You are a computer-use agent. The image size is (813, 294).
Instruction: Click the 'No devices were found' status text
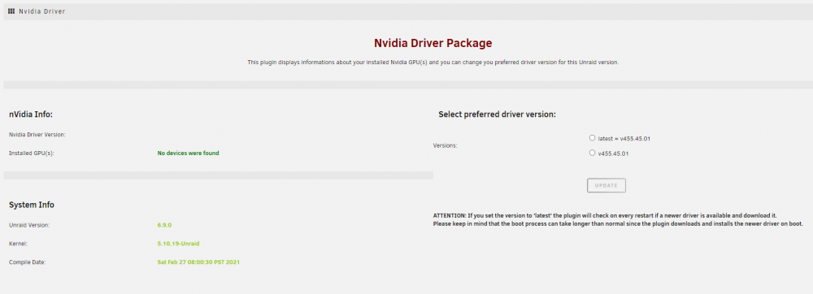coord(189,153)
